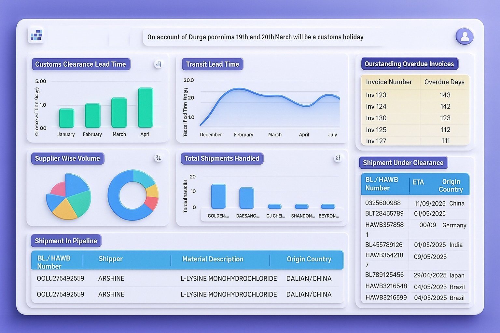Click the DAESANG shipments bar
The height and width of the screenshot is (333, 500).
click(246, 198)
